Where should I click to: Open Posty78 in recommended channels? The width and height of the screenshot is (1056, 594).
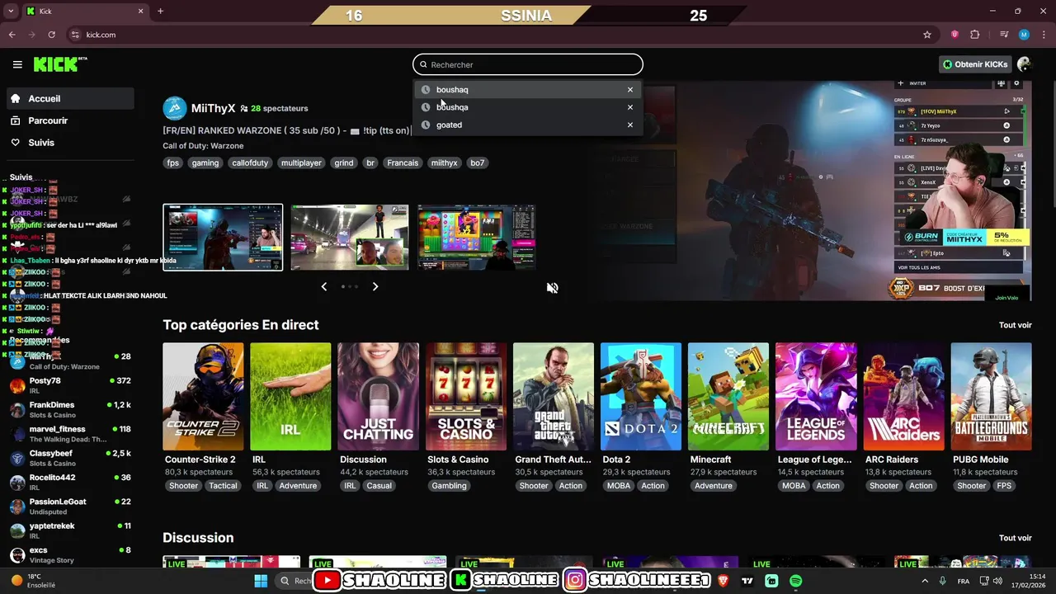70,385
